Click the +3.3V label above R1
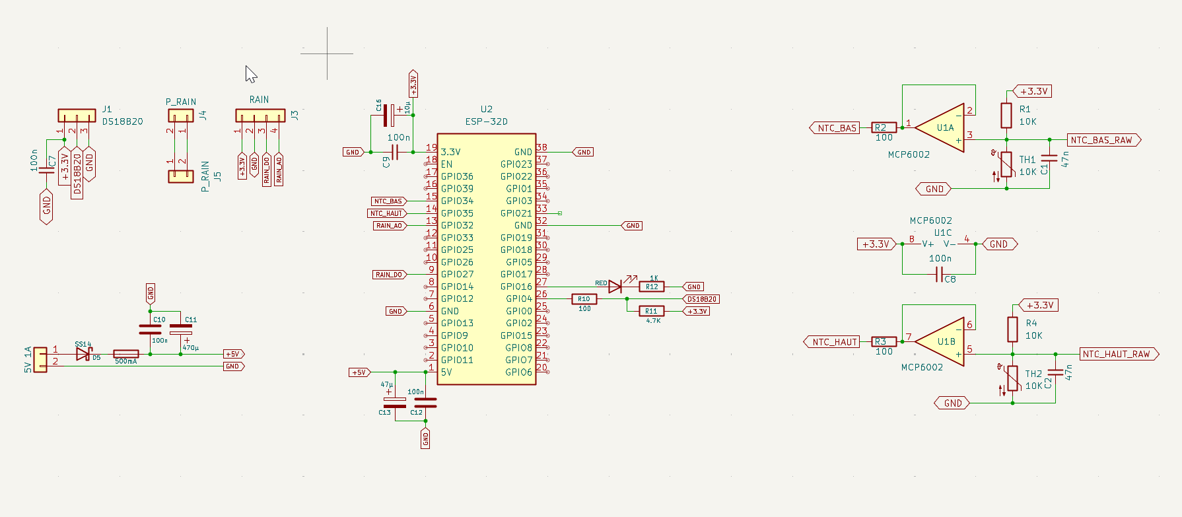This screenshot has width=1182, height=517. [x=1032, y=91]
